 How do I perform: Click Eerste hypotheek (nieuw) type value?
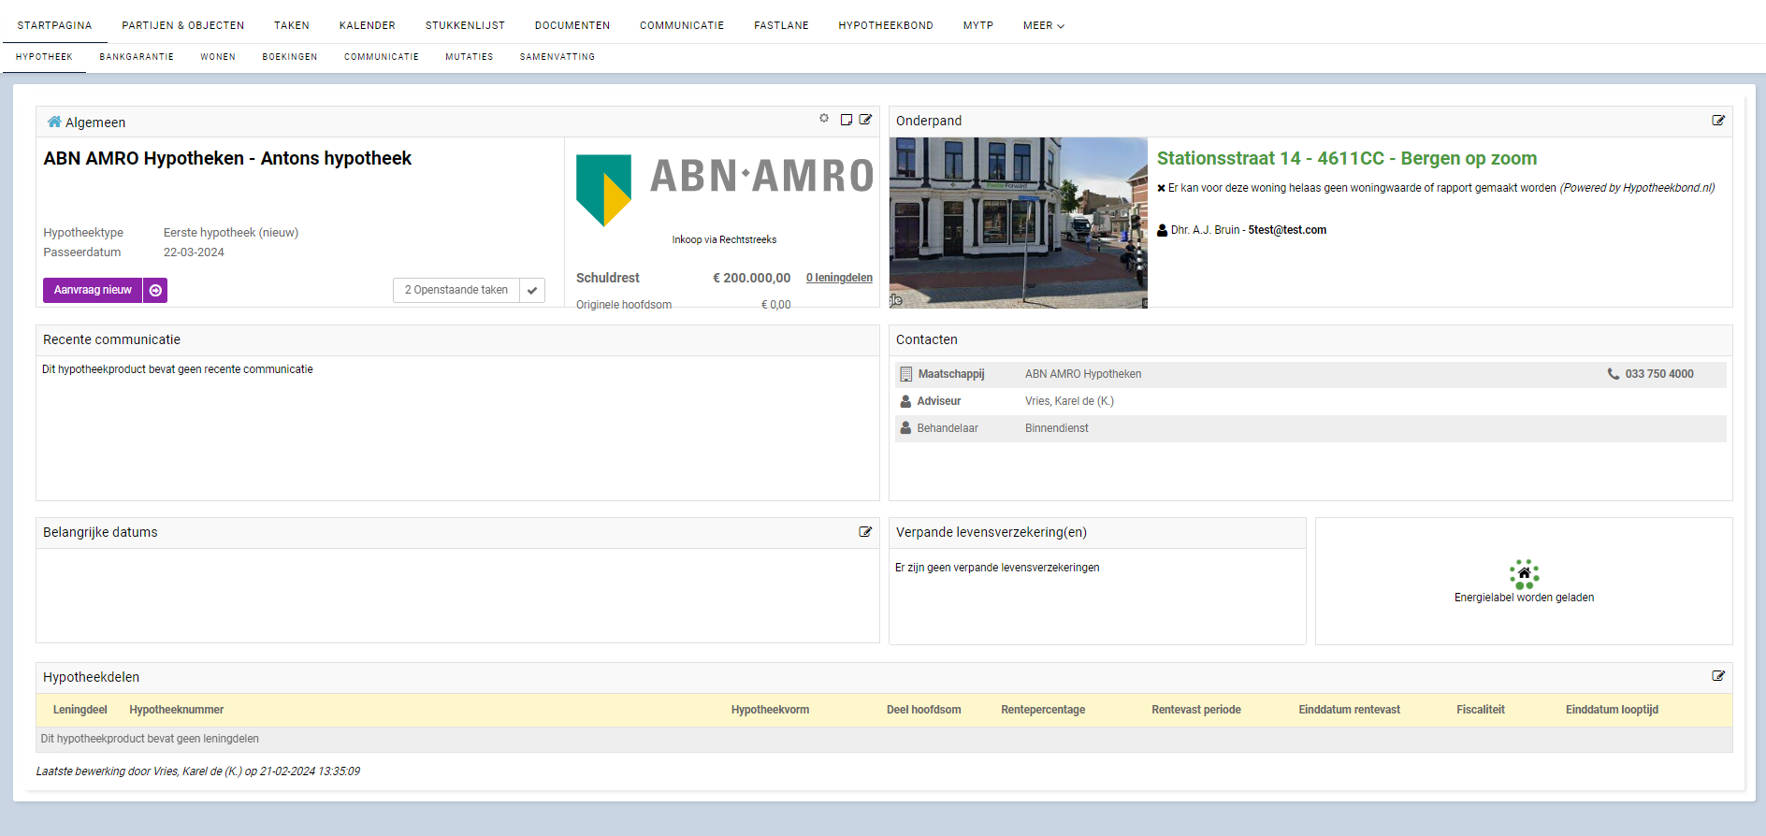click(231, 233)
